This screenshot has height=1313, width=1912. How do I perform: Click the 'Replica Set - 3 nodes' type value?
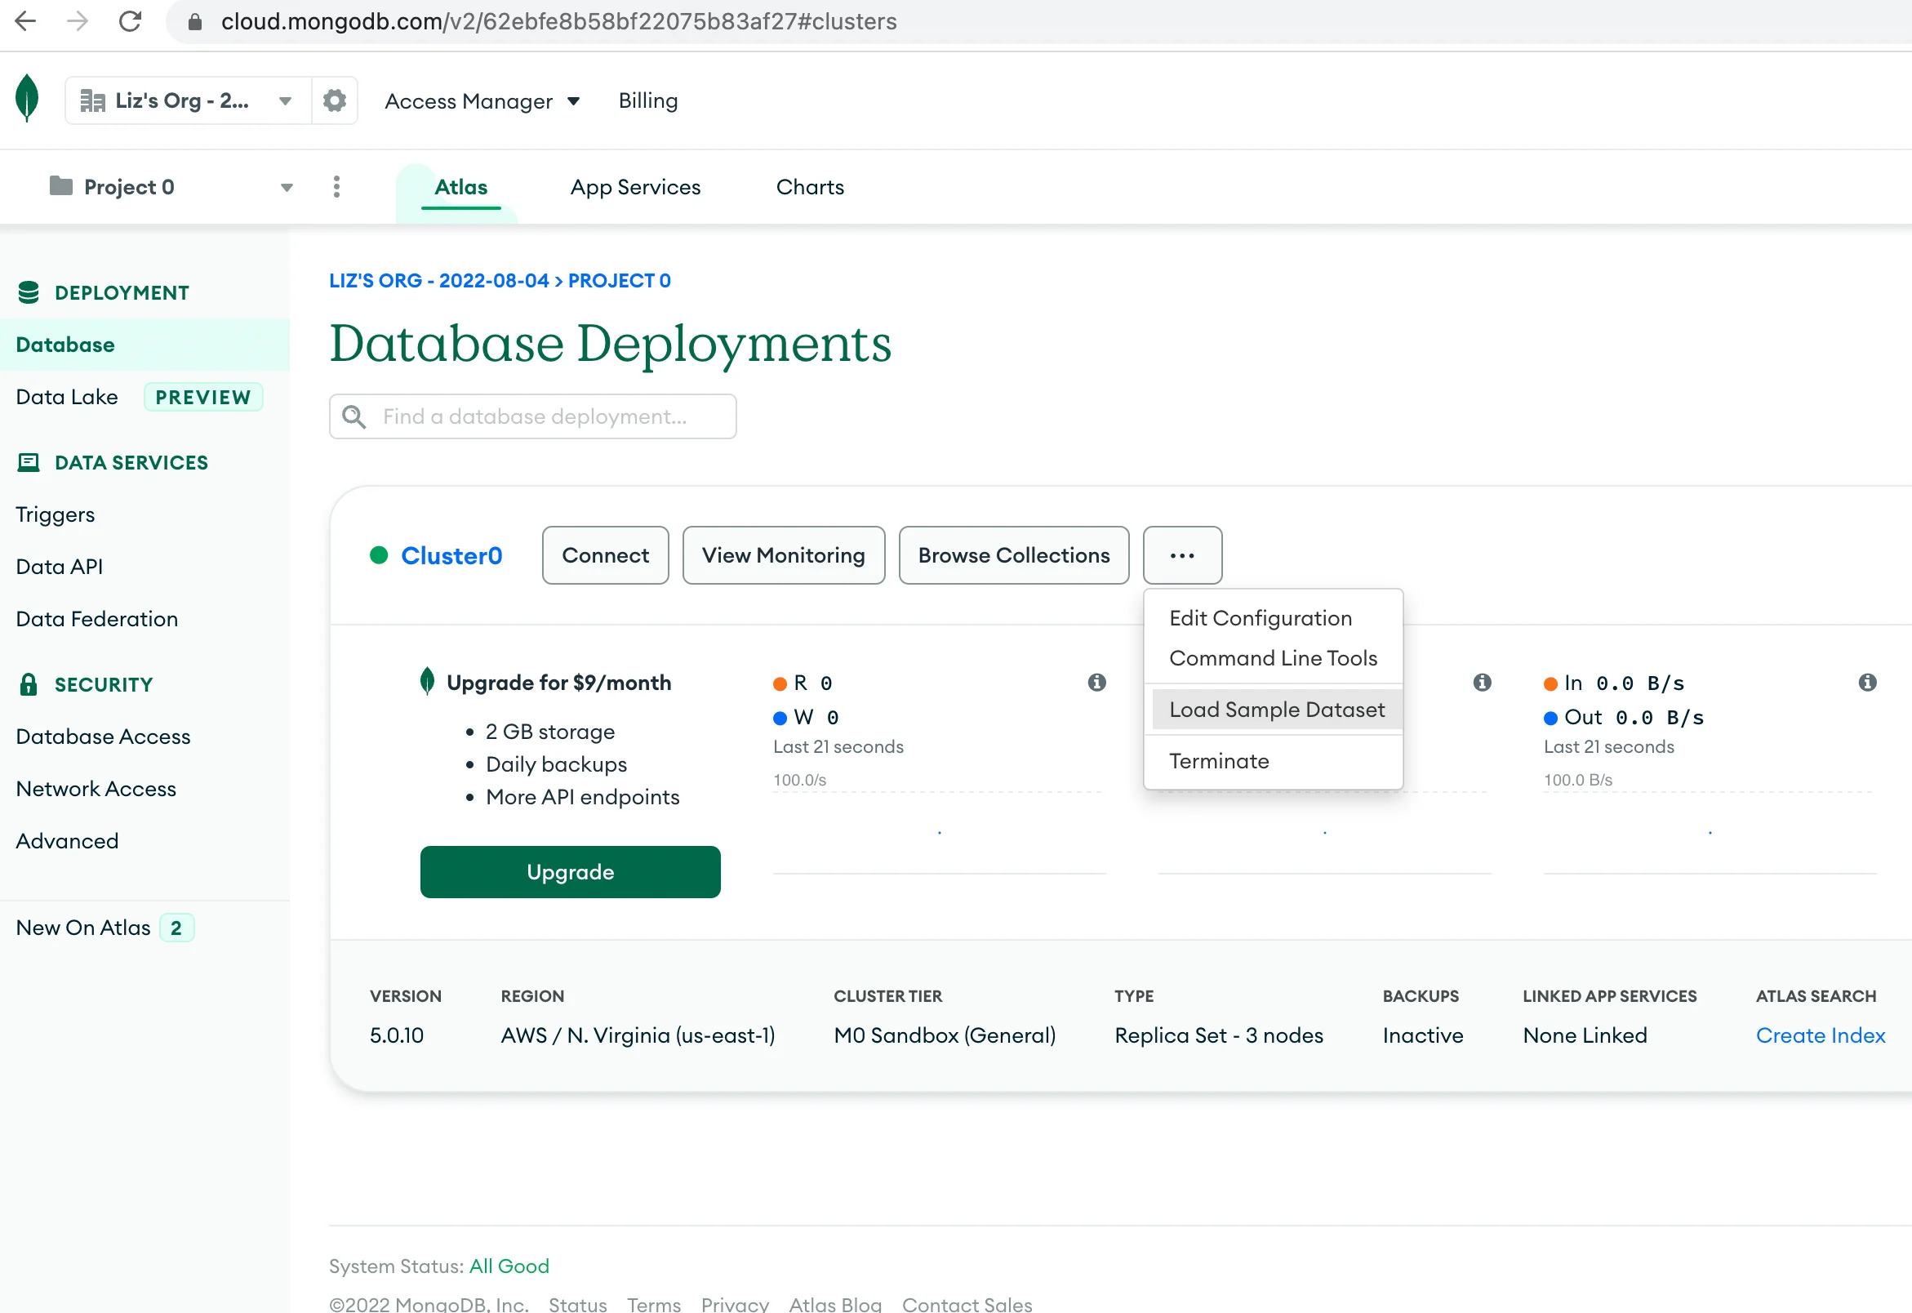(x=1218, y=1035)
